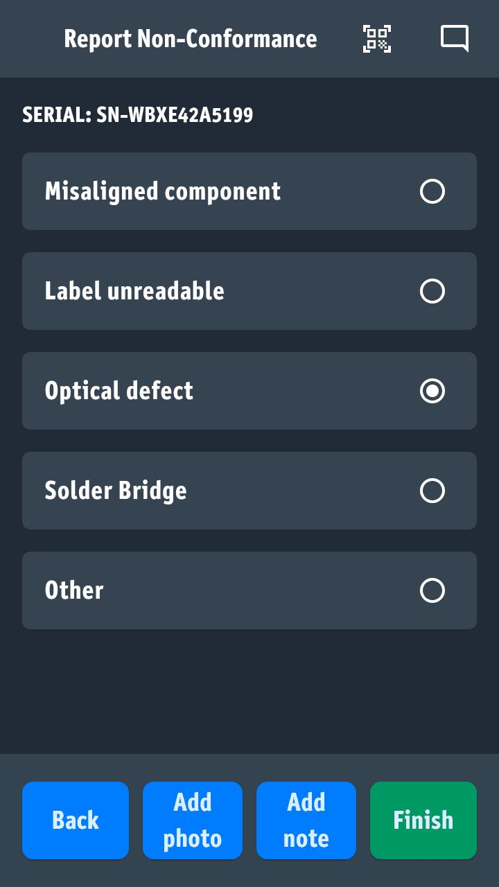Tap the Optical defect option card

208,391
